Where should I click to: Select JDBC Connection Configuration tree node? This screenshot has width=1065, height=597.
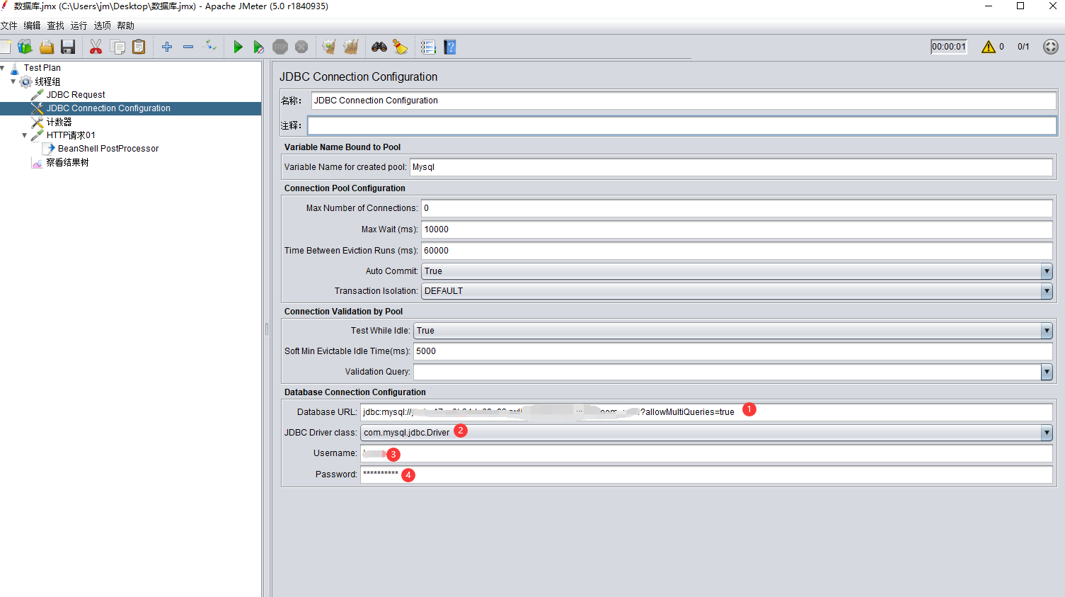click(x=108, y=108)
